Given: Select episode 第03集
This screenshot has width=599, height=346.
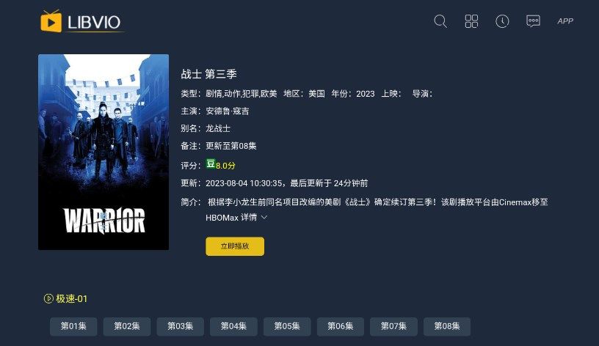Looking at the screenshot, I should pyautogui.click(x=181, y=326).
